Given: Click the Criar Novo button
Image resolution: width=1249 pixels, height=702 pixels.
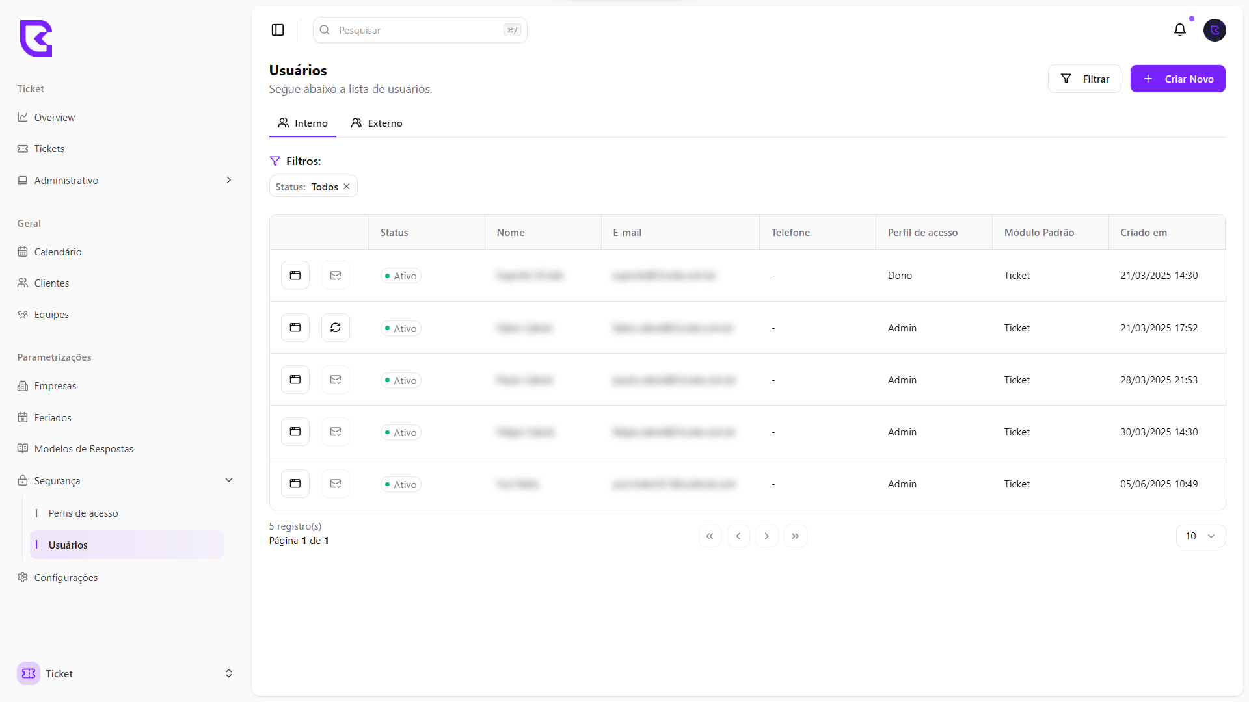Looking at the screenshot, I should click(x=1177, y=79).
